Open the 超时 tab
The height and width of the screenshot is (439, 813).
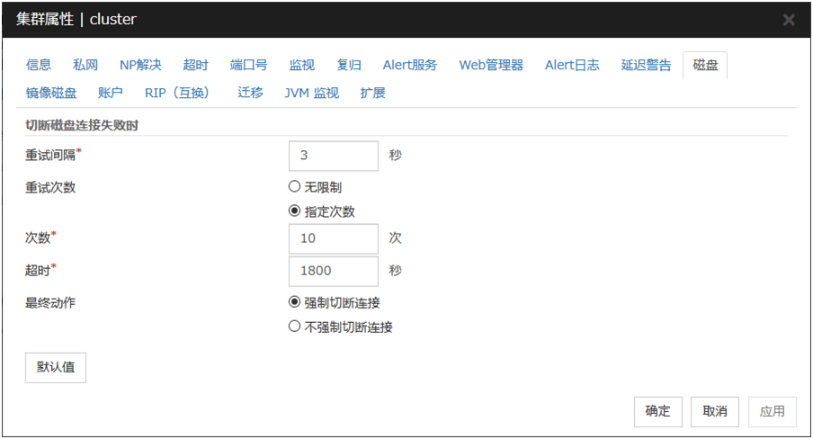(x=195, y=65)
